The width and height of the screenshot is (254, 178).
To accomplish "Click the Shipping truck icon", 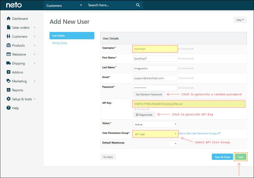I will pyautogui.click(x=9, y=63).
